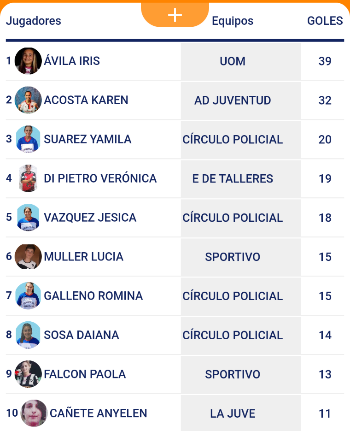Click Acosta Karen's avatar photo
The image size is (350, 431).
click(x=28, y=100)
